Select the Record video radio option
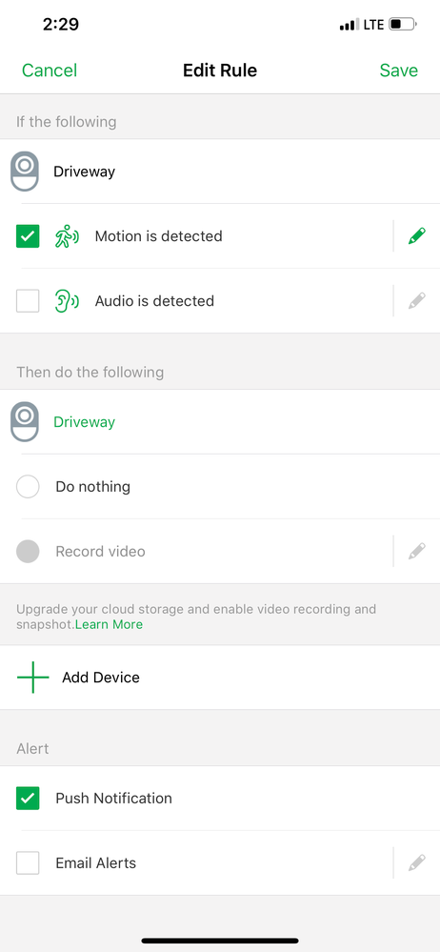The image size is (440, 952). (x=28, y=552)
